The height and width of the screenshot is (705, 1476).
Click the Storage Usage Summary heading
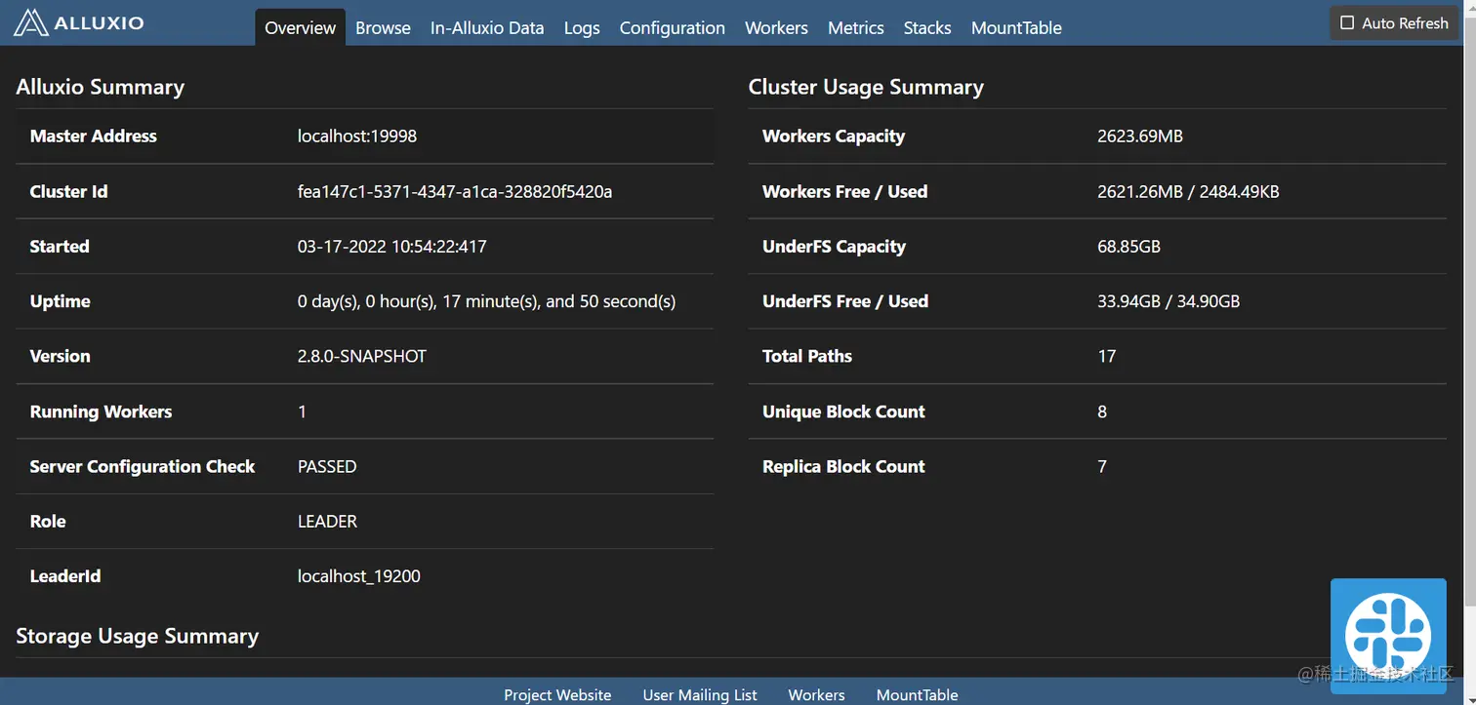pyautogui.click(x=138, y=636)
